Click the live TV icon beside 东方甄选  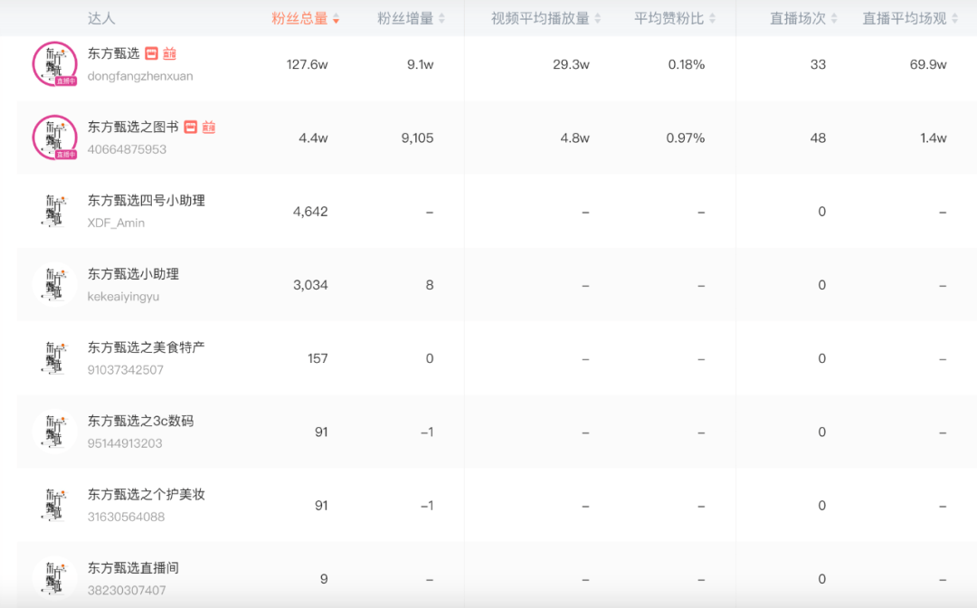tap(169, 53)
